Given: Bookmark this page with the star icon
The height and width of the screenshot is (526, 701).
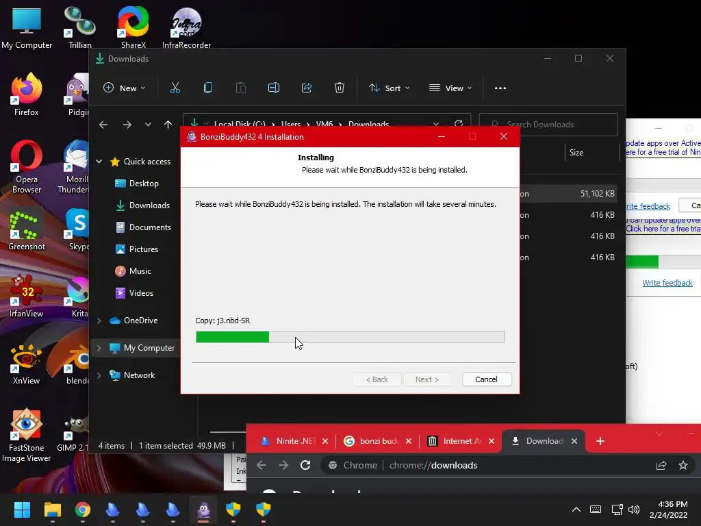Looking at the screenshot, I should point(683,465).
